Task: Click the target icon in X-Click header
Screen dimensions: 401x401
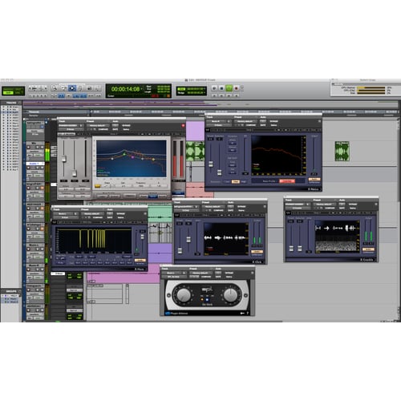Action: pos(265,206)
